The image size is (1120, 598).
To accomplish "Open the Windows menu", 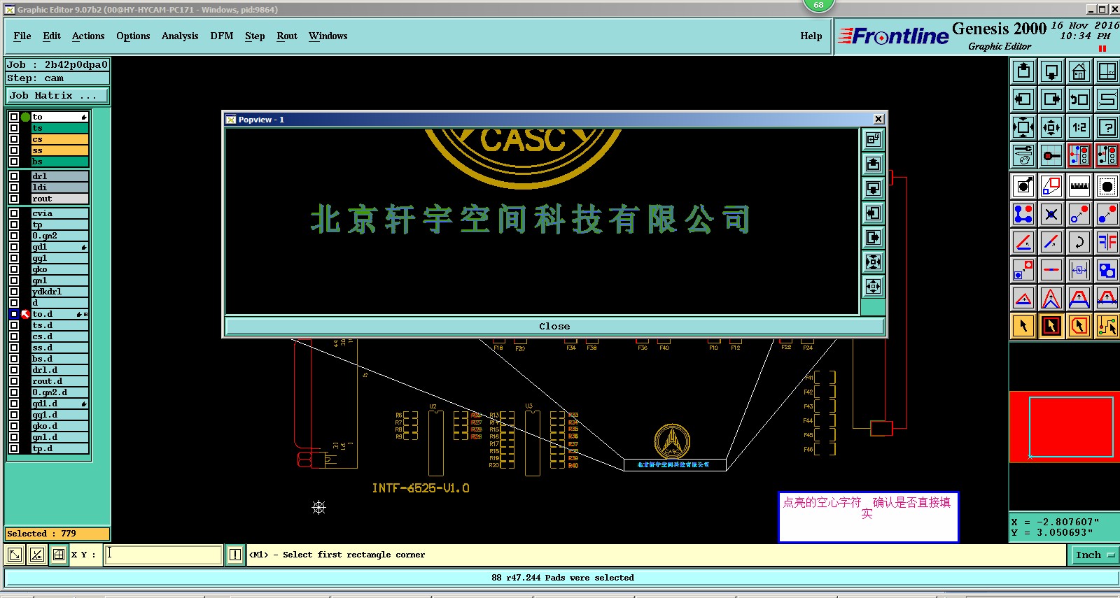I will click(328, 36).
